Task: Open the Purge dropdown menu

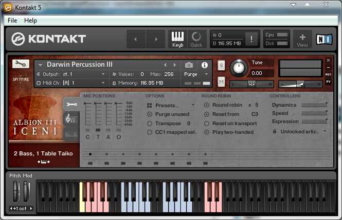Action: pos(206,74)
